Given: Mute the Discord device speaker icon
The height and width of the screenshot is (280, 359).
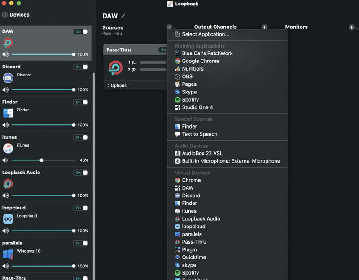Looking at the screenshot, I should click(x=5, y=90).
